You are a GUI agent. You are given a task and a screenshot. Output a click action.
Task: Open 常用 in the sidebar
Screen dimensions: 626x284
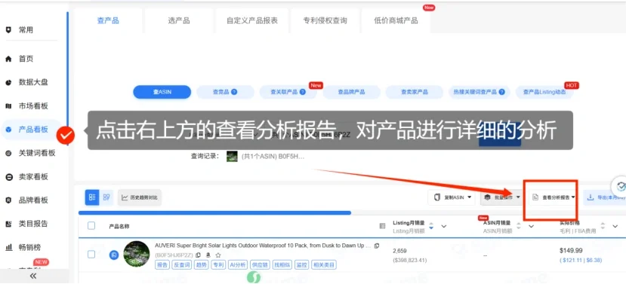(x=26, y=30)
